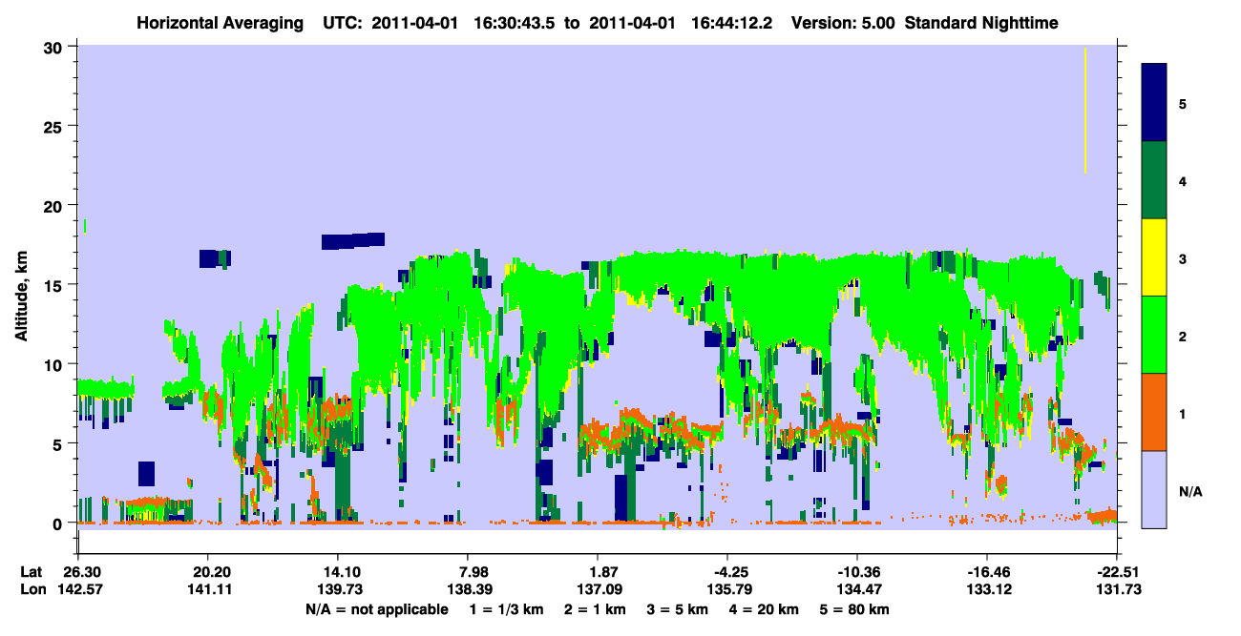Click 'Version: 5.00' in the title
The image size is (1241, 636).
point(844,23)
